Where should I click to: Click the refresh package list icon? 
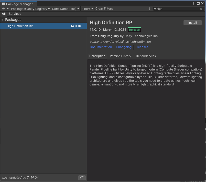[82, 178]
